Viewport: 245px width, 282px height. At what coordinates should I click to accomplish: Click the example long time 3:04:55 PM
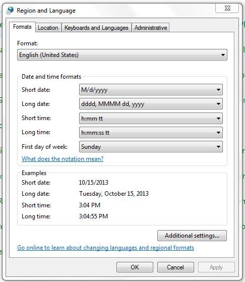[93, 216]
